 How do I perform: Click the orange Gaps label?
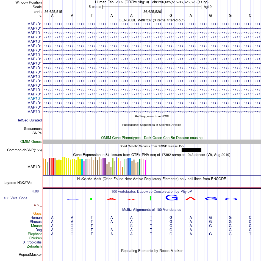[x=37, y=213]
